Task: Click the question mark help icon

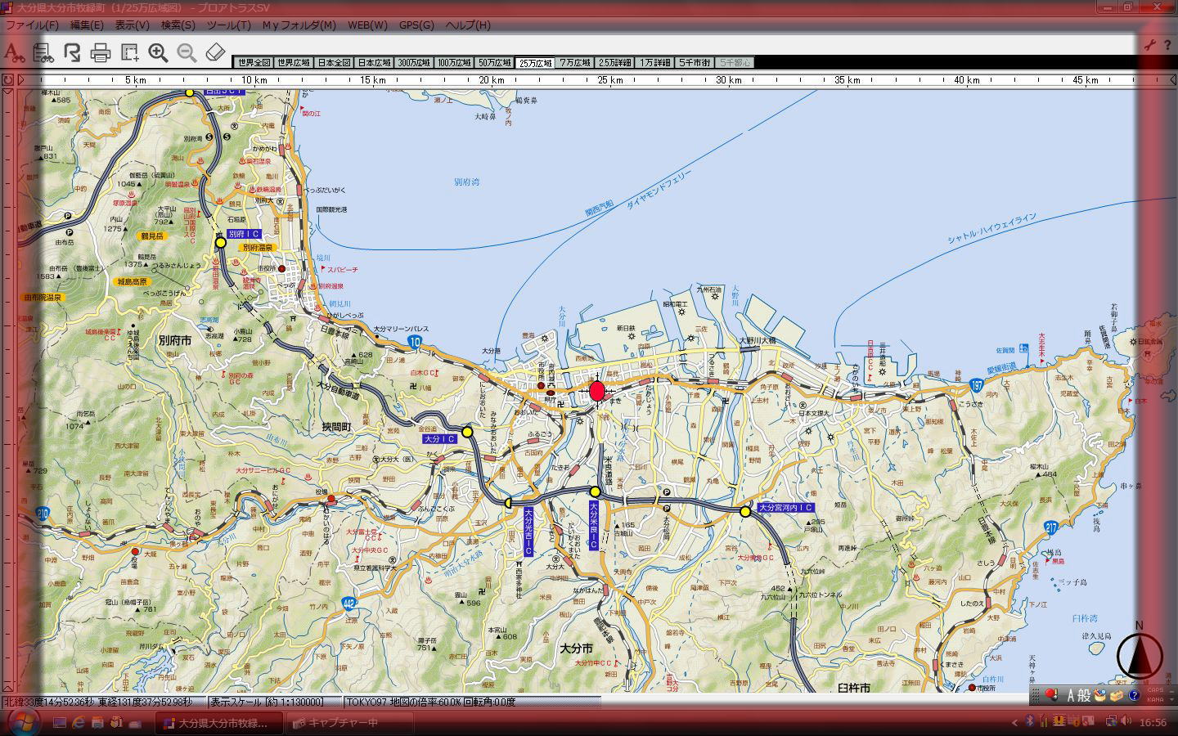Action: [x=1167, y=45]
